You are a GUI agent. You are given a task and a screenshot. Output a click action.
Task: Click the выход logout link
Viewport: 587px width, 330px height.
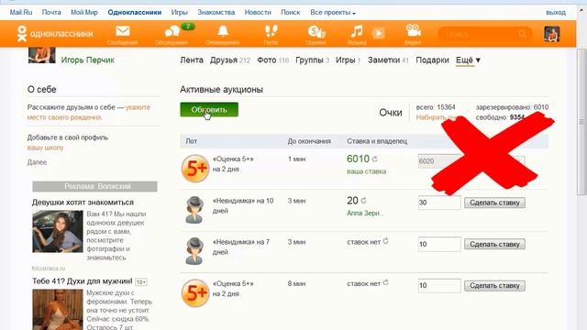[x=556, y=13]
